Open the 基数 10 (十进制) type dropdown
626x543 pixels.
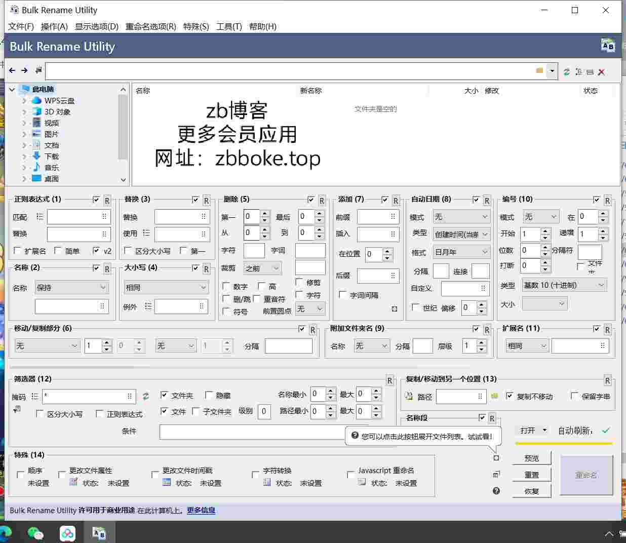(x=564, y=285)
